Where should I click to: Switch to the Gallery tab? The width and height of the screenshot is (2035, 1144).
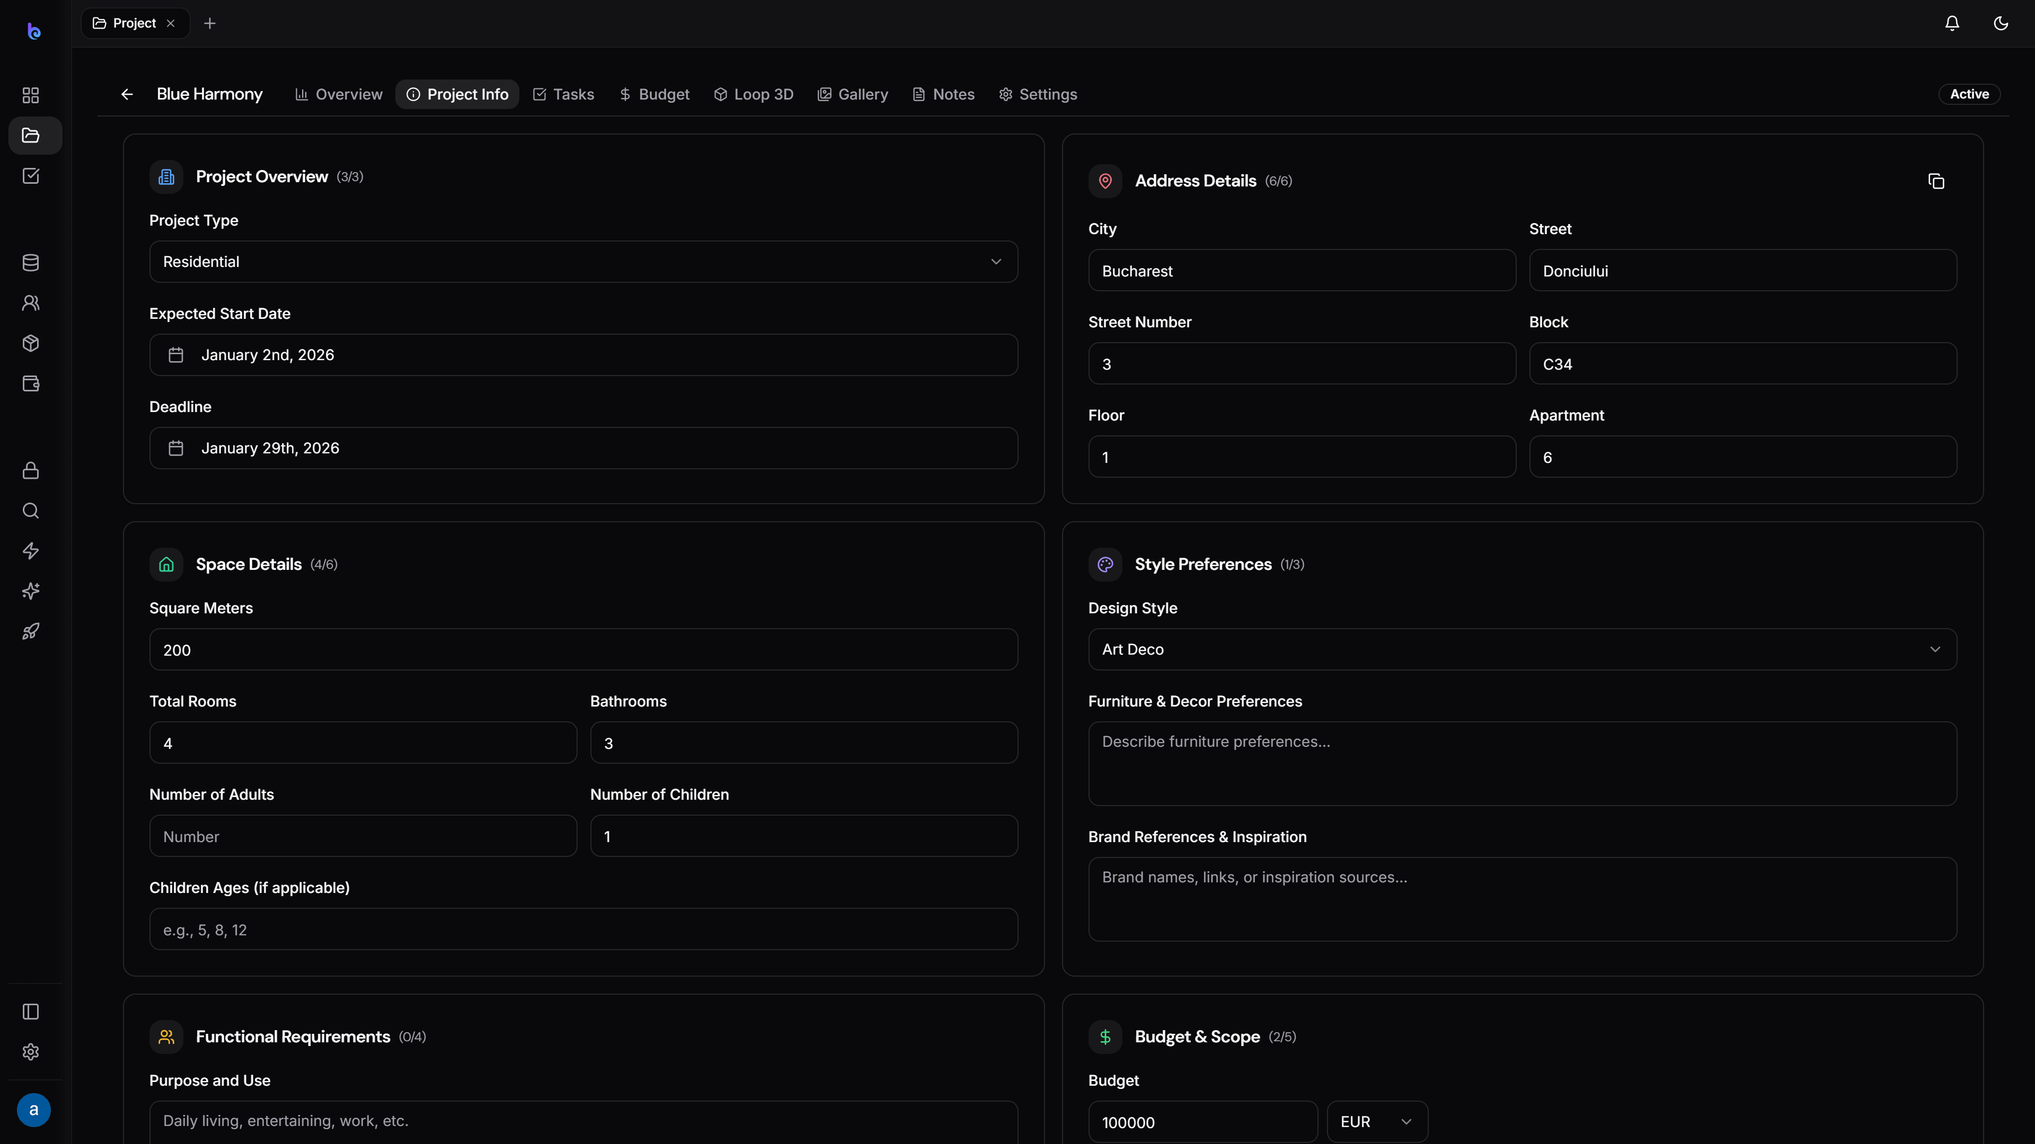pyautogui.click(x=852, y=94)
